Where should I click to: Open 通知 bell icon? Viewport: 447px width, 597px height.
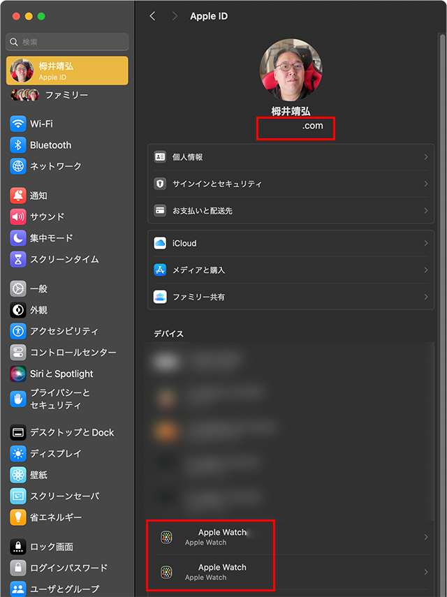pos(18,196)
